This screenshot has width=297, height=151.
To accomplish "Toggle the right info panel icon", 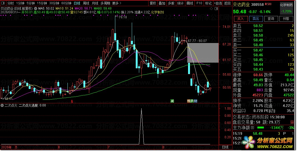I will pyautogui.click(x=216, y=9).
